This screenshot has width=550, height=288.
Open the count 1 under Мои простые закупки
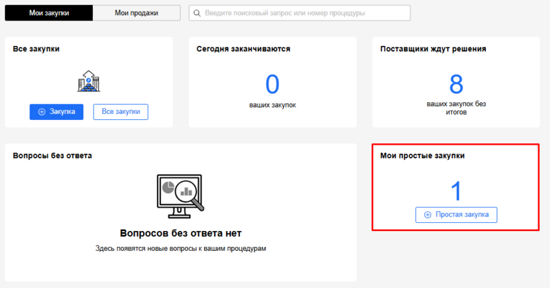click(x=456, y=191)
